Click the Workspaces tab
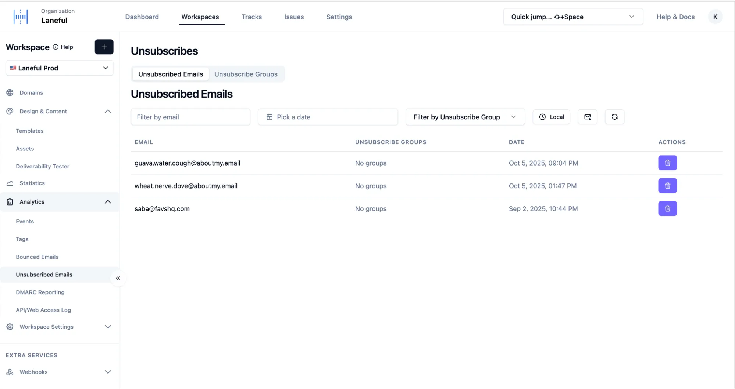The image size is (735, 389). (x=200, y=17)
